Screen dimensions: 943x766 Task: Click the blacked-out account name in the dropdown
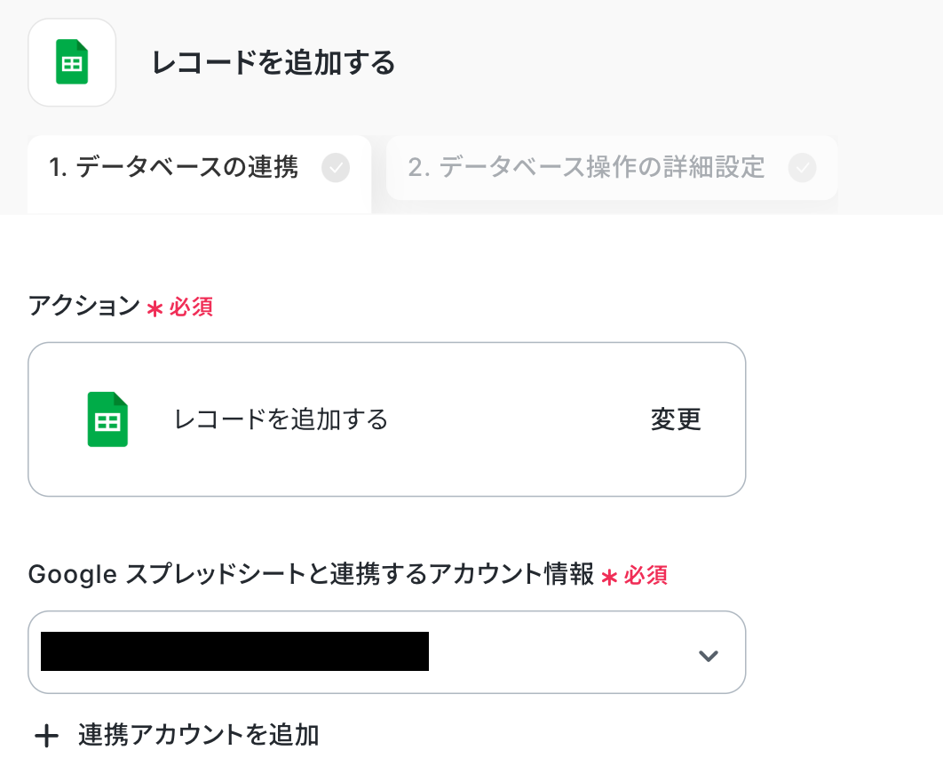point(235,651)
